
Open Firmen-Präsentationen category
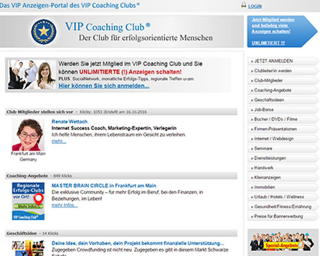click(282, 129)
